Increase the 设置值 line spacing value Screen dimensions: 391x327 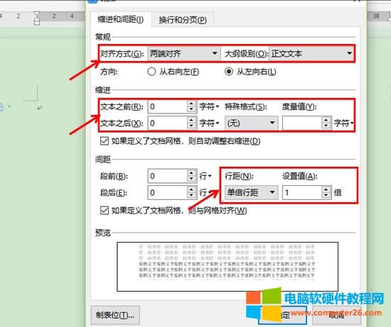(326, 189)
